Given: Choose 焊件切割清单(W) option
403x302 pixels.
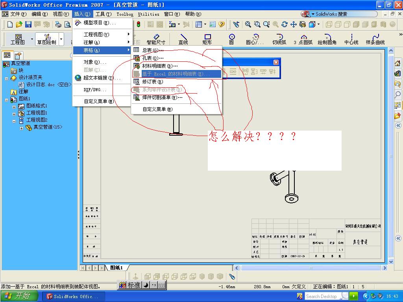Looking at the screenshot, I should click(177, 98).
